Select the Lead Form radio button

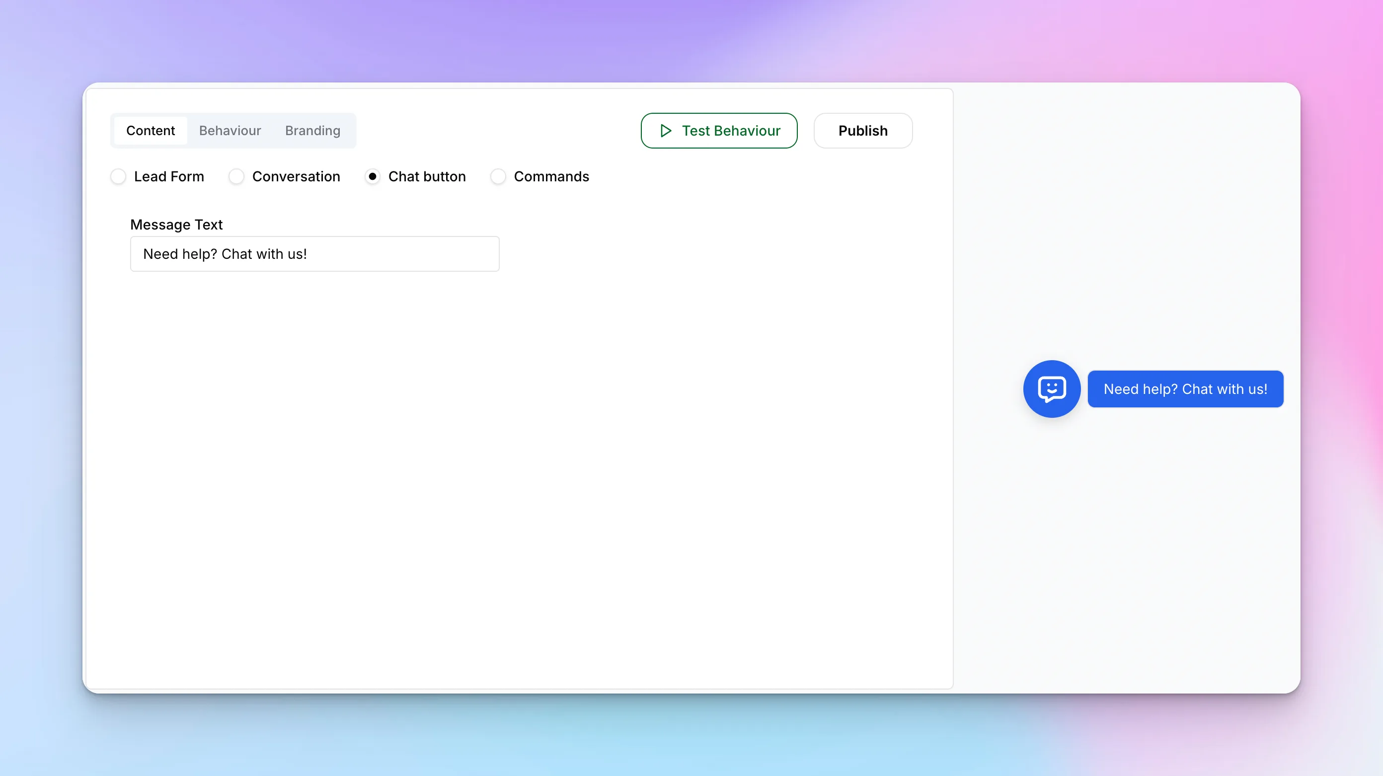pyautogui.click(x=118, y=177)
